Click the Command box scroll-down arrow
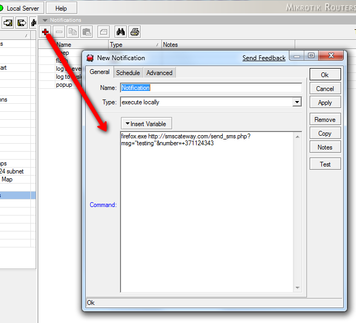356x323 pixels. (297, 288)
